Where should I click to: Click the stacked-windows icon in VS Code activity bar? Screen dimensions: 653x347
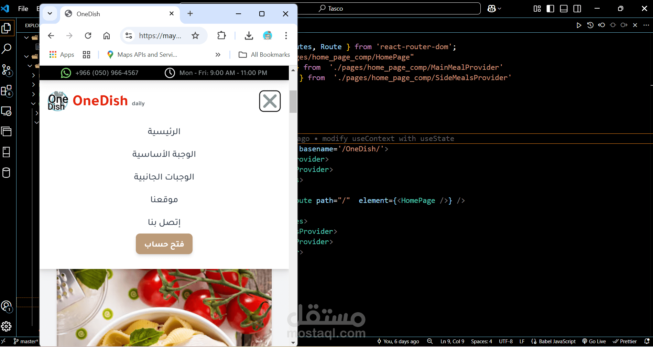7,131
